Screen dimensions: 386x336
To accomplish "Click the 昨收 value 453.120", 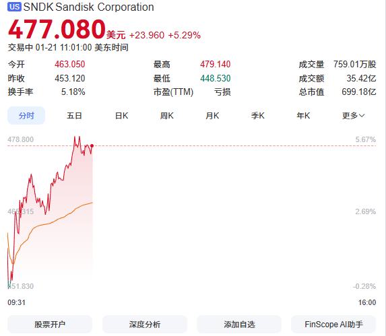I will [x=69, y=79].
